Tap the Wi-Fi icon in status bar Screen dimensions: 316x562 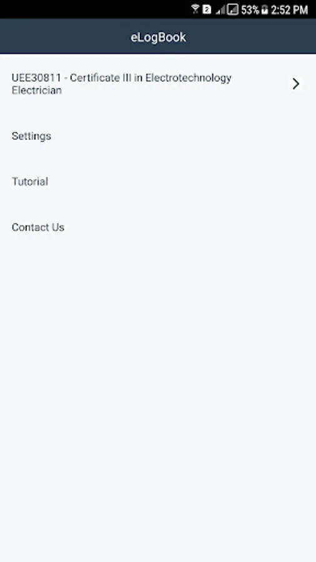pyautogui.click(x=195, y=9)
